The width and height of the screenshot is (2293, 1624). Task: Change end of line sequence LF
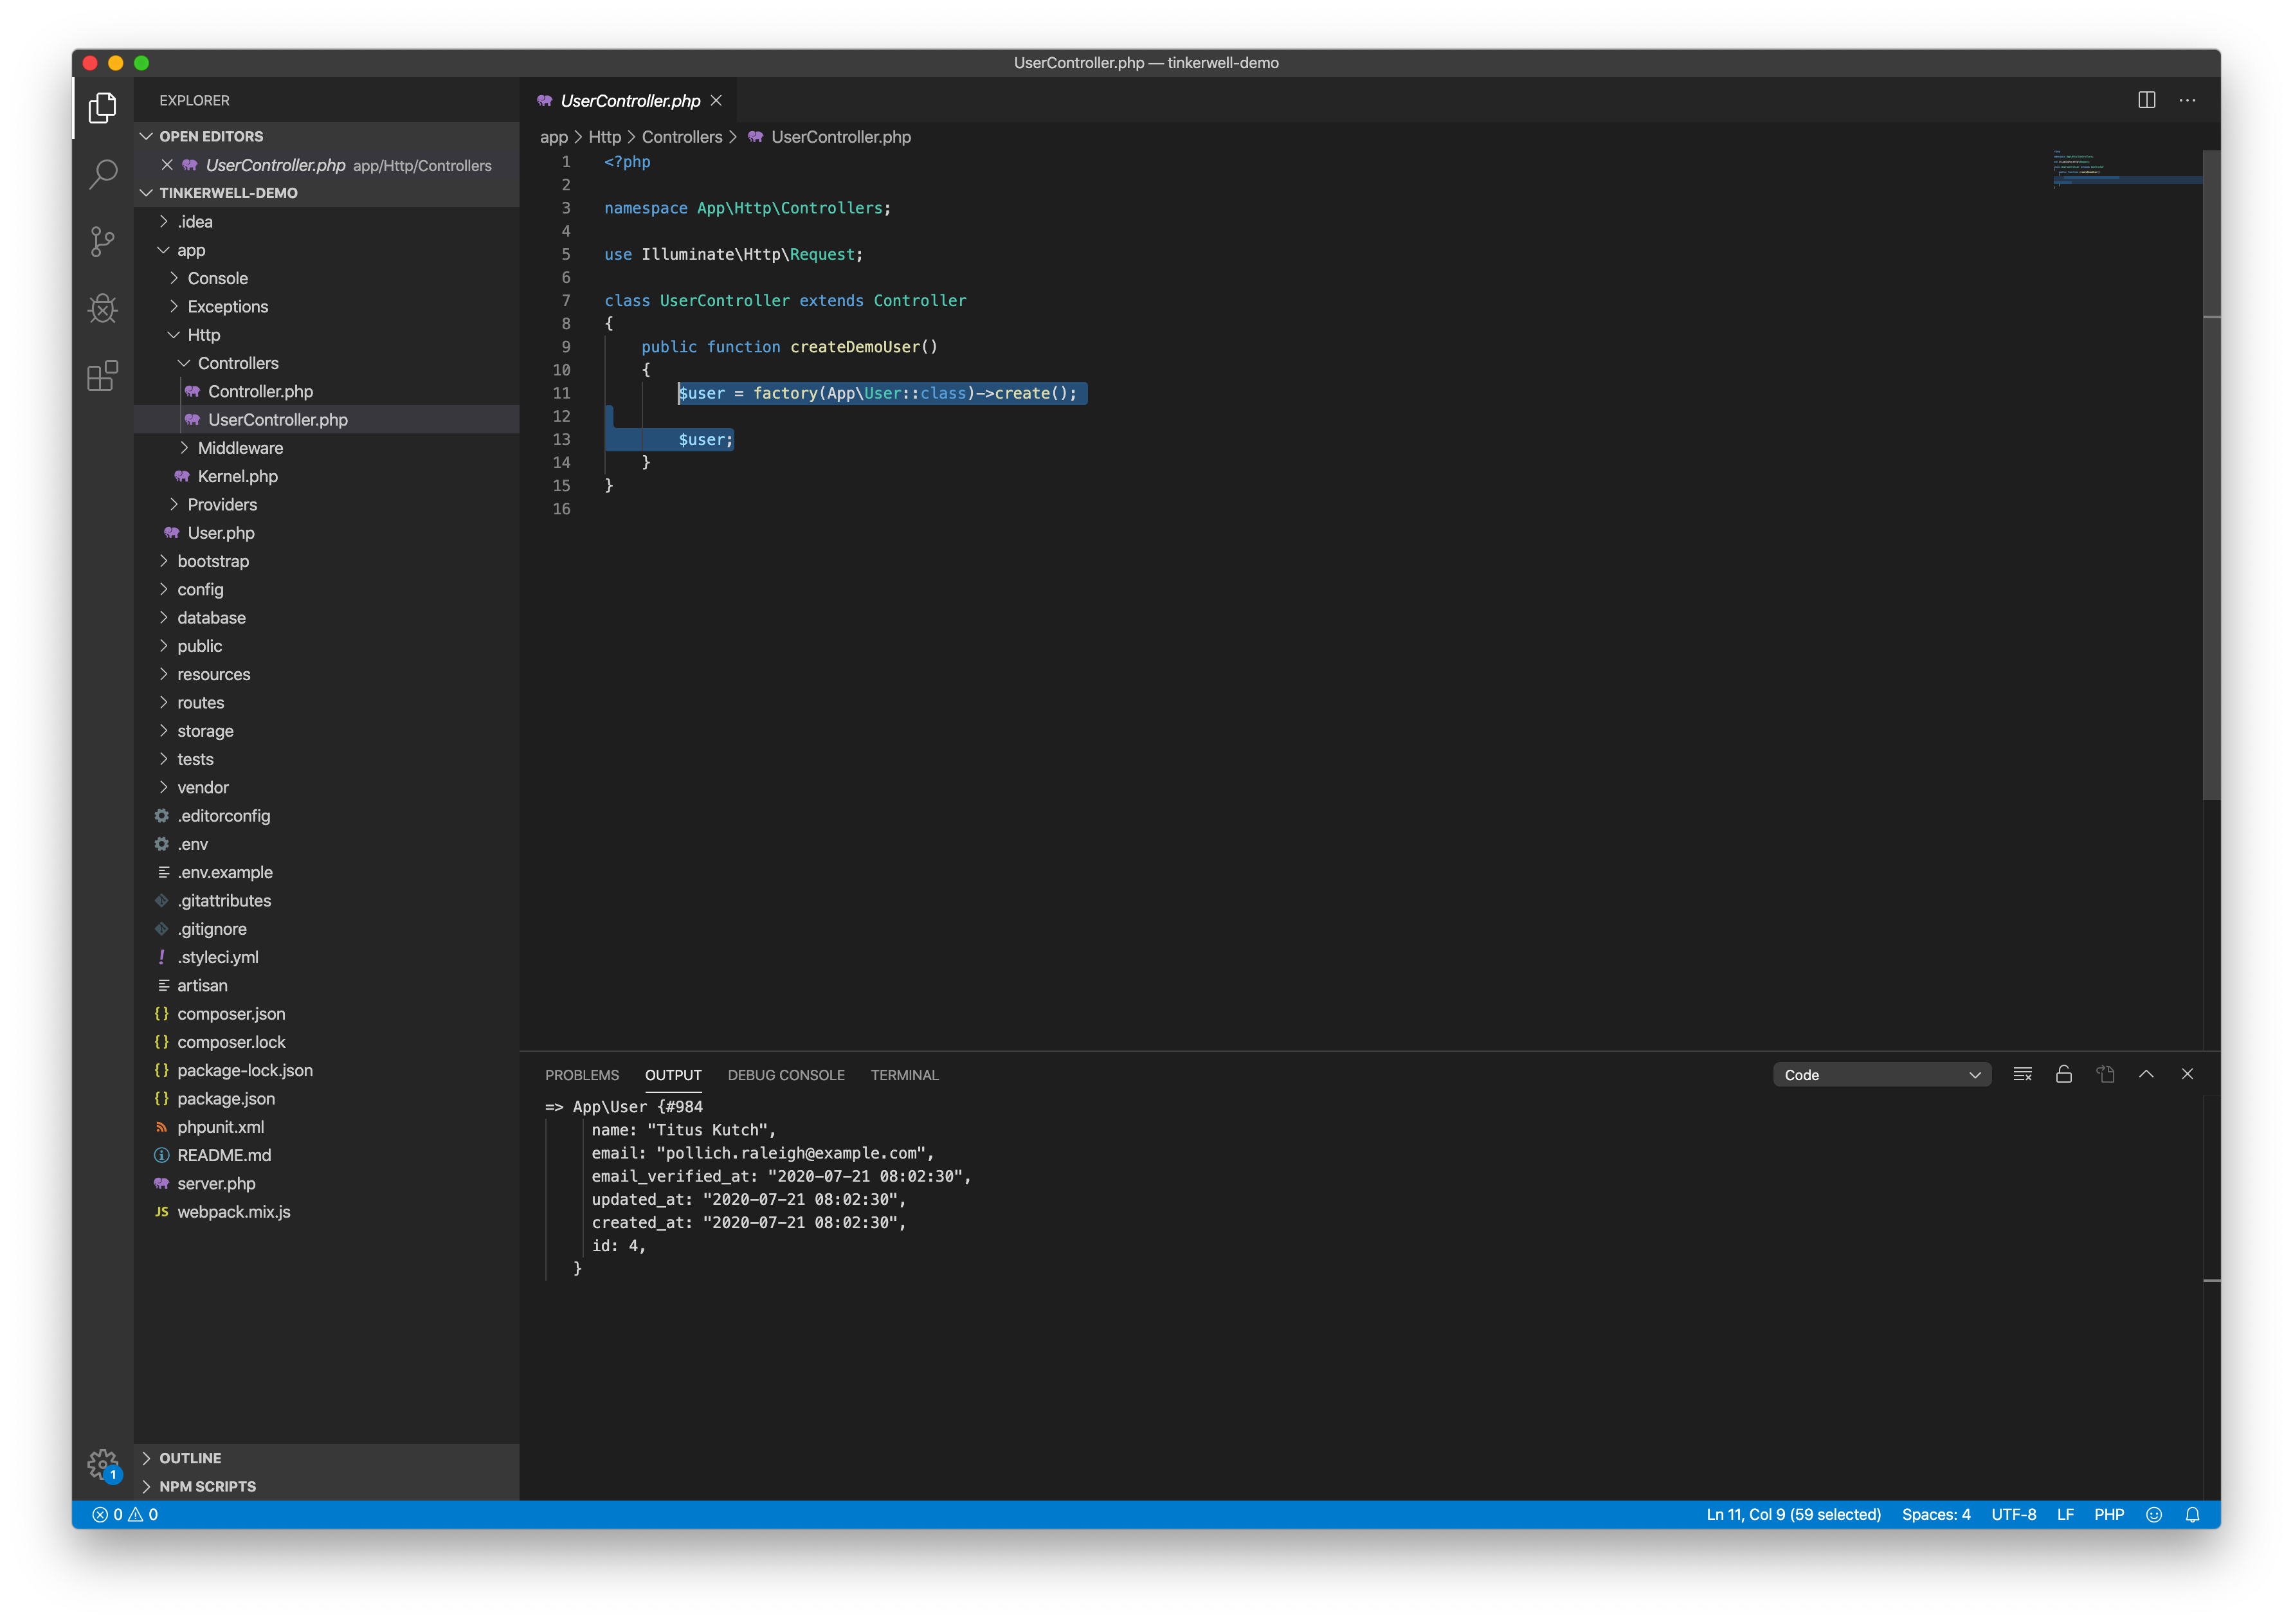click(2065, 1514)
